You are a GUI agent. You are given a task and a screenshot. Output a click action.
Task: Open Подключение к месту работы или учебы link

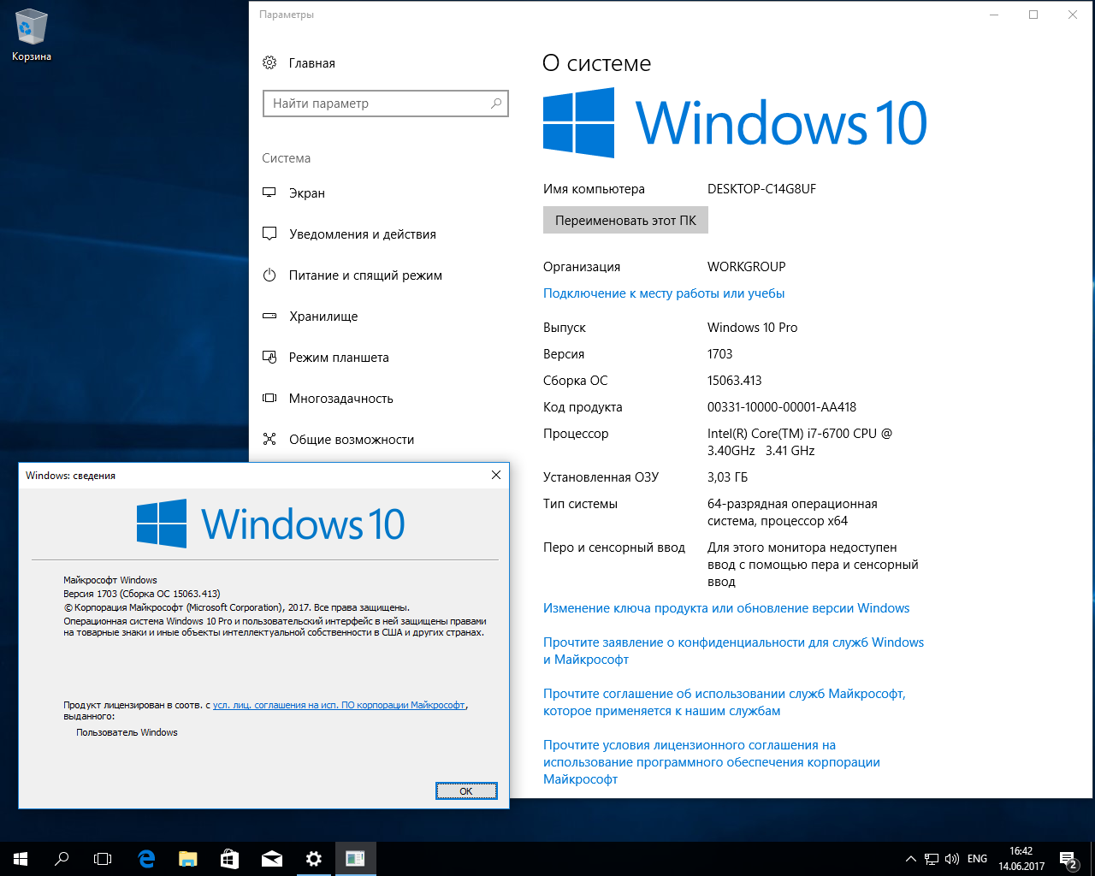664,293
